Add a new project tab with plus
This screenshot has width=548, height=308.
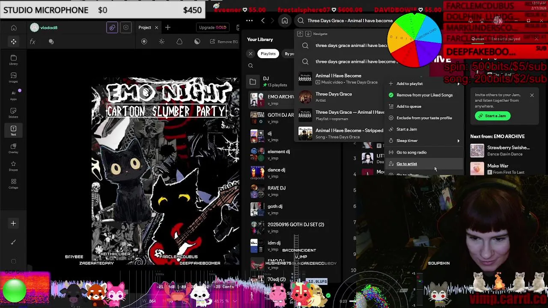point(168,28)
